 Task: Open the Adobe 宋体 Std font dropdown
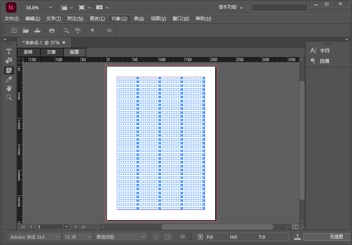coord(58,237)
